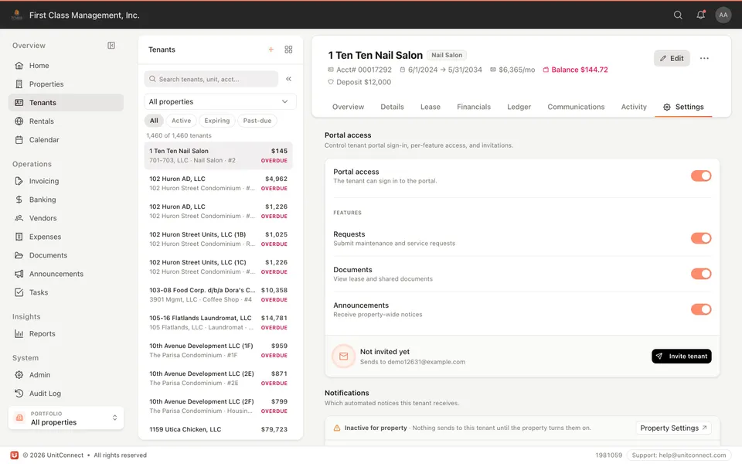The width and height of the screenshot is (742, 464).
Task: Click the support email link in footer
Action: click(679, 455)
